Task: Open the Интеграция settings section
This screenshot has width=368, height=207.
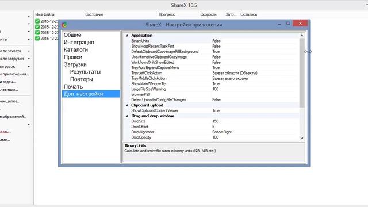Action: click(79, 42)
